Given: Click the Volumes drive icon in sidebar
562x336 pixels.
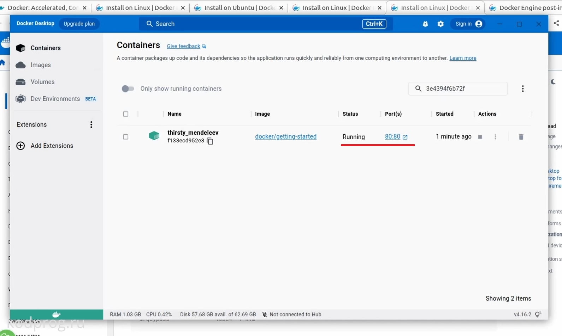Looking at the screenshot, I should (x=21, y=82).
